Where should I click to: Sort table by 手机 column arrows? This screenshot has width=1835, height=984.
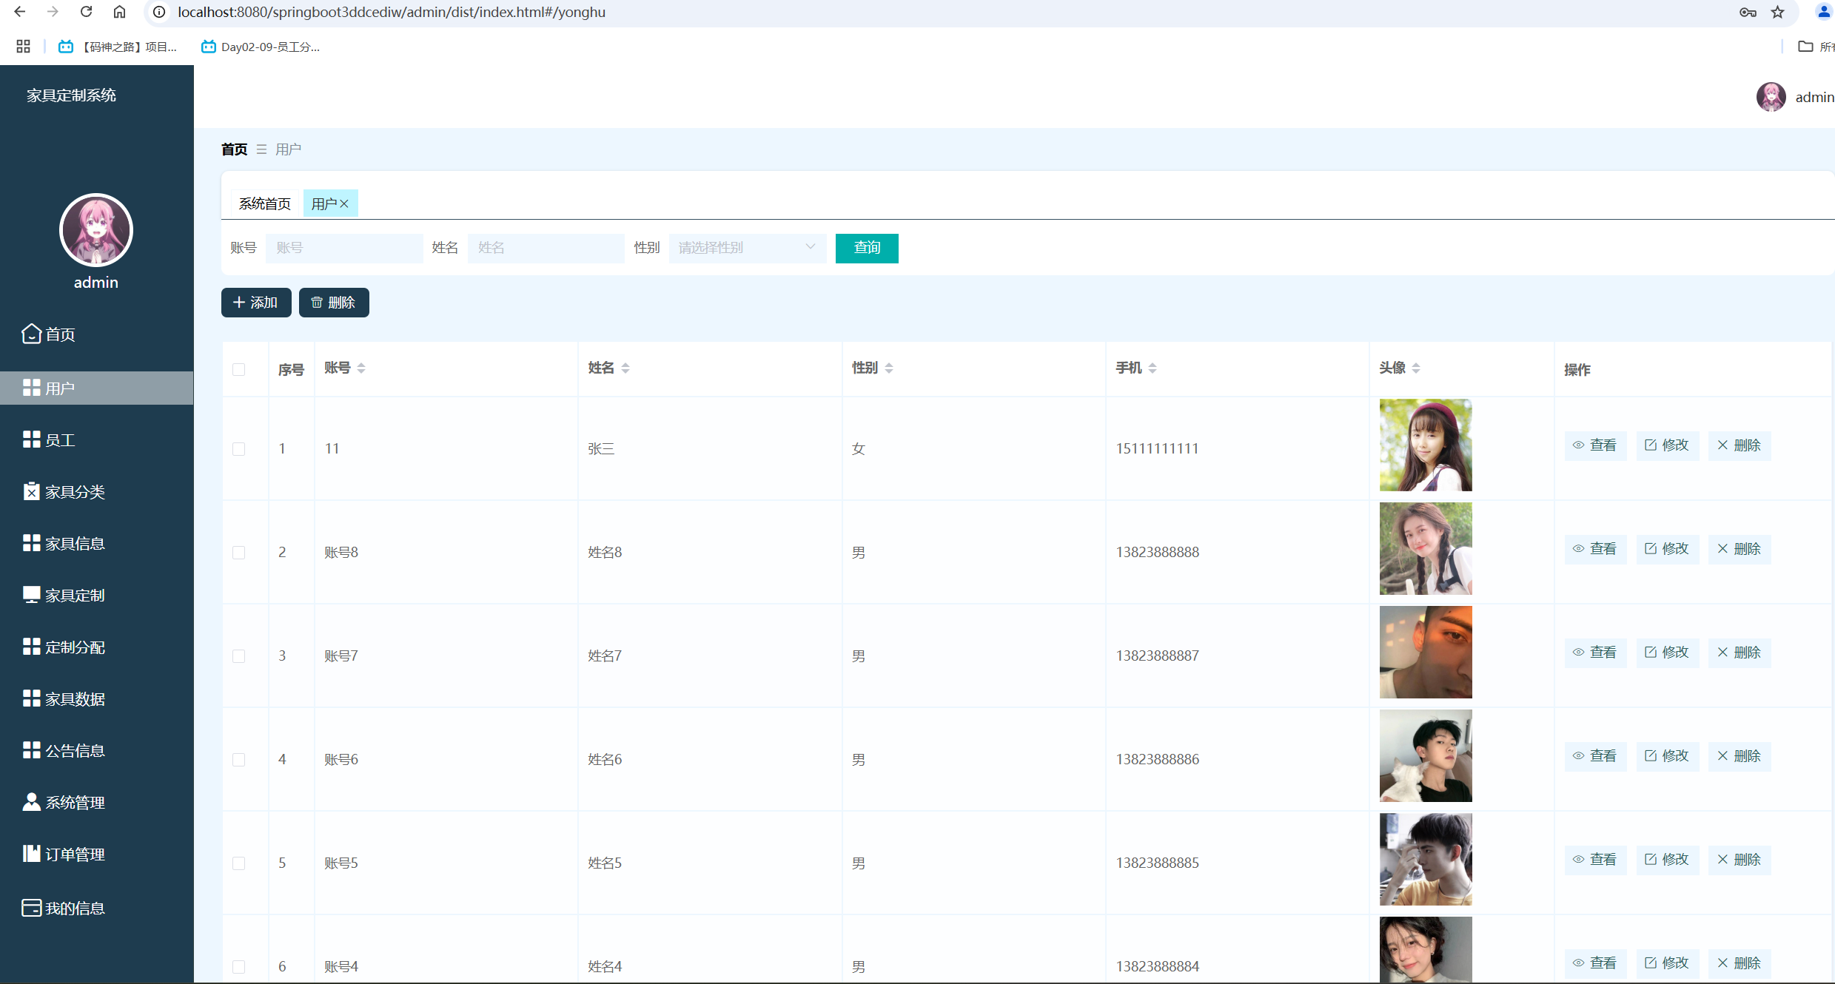(x=1153, y=368)
